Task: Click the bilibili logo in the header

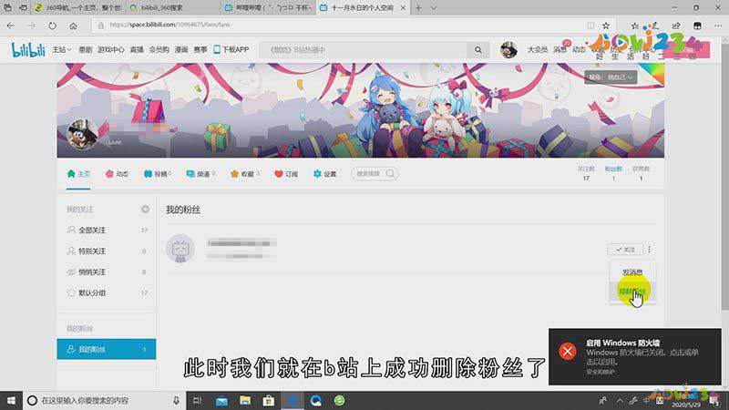Action: click(x=28, y=50)
